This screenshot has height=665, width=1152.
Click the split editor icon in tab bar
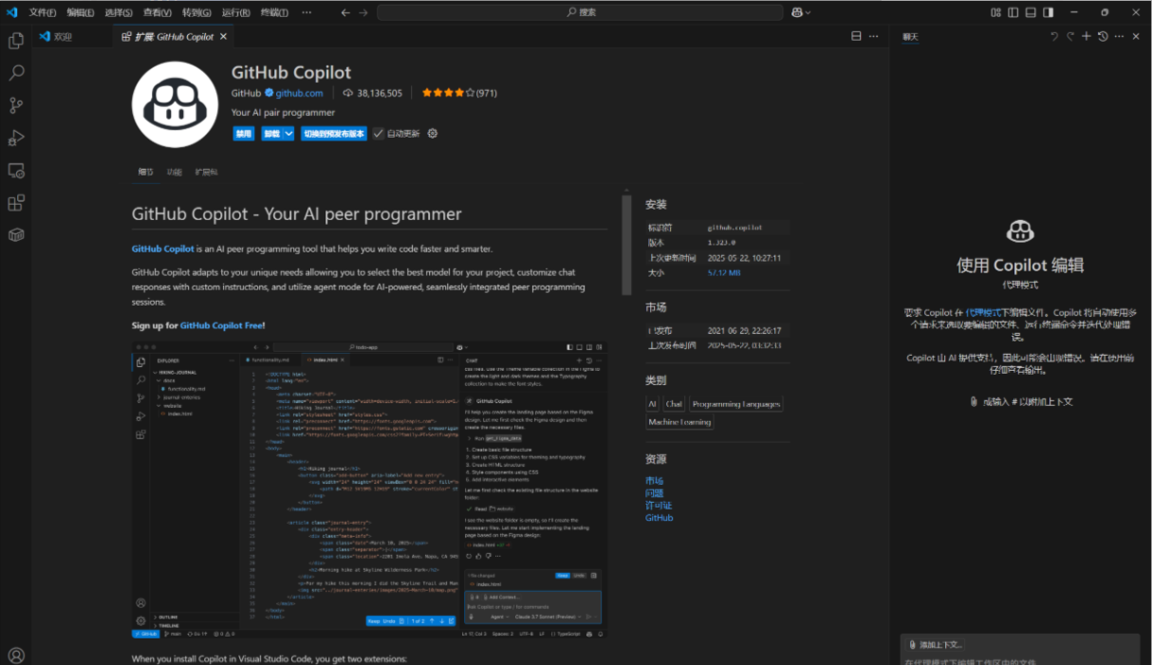(x=857, y=36)
